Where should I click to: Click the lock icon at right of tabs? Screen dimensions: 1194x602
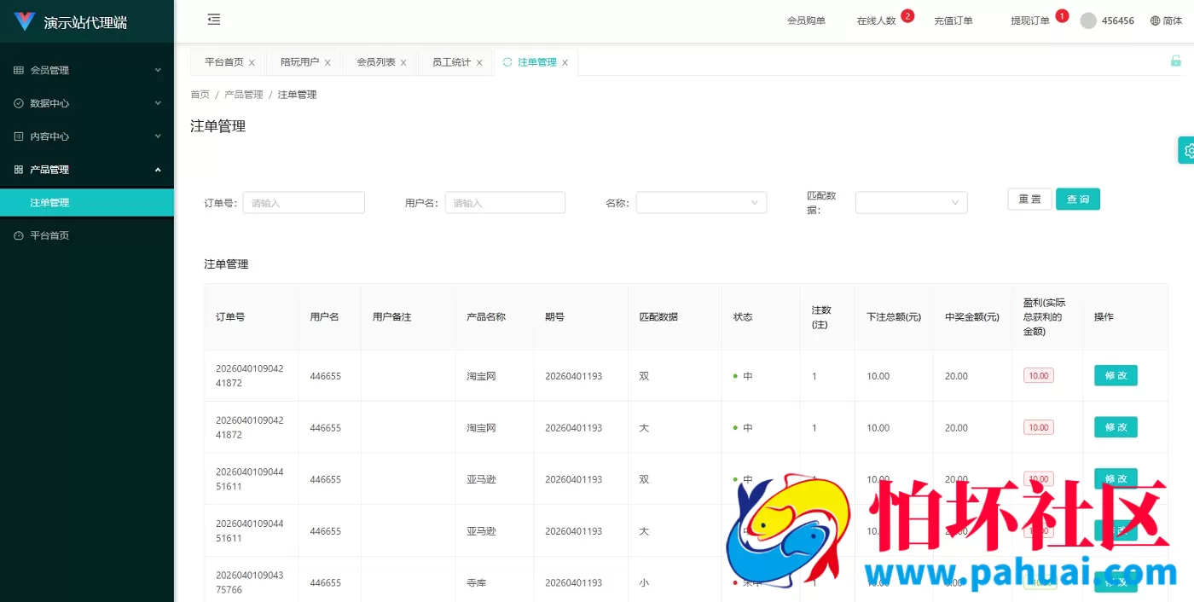tap(1176, 61)
